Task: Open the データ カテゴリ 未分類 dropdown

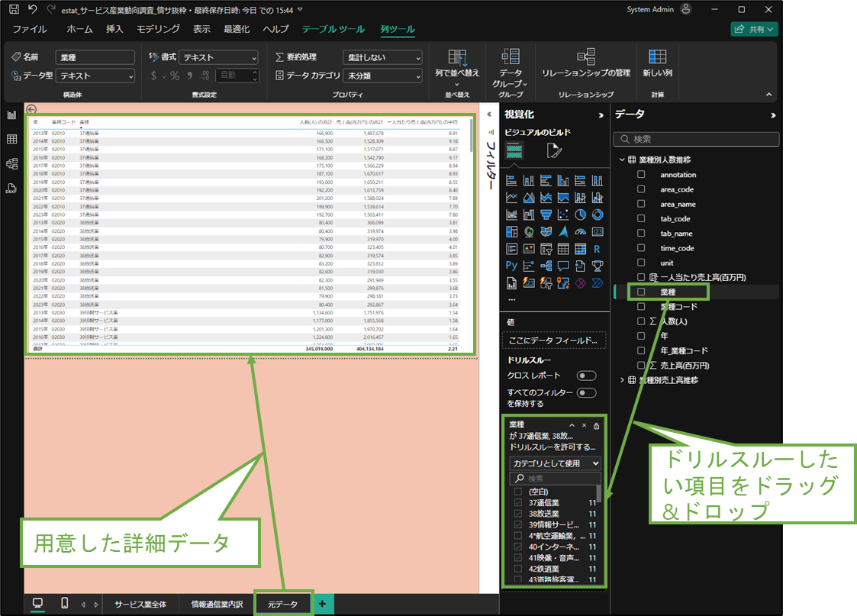Action: 383,76
